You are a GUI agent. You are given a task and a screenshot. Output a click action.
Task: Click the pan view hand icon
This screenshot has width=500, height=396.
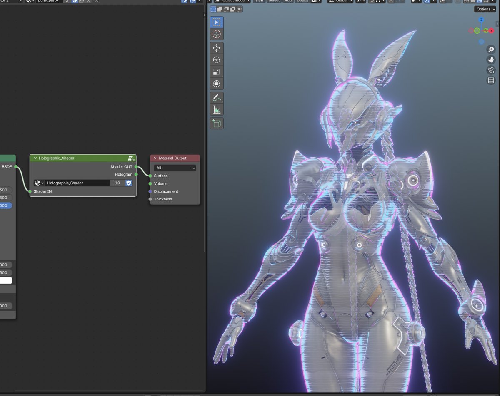click(491, 59)
